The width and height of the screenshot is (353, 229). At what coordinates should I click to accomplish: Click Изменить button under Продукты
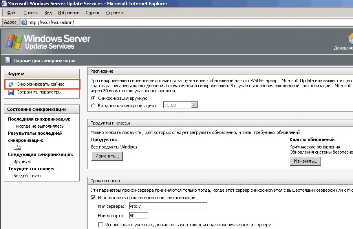[x=107, y=156]
